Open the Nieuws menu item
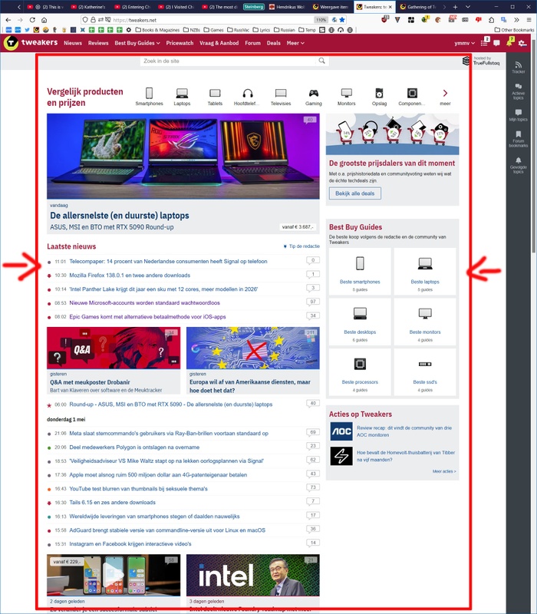The height and width of the screenshot is (614, 537). (x=73, y=43)
